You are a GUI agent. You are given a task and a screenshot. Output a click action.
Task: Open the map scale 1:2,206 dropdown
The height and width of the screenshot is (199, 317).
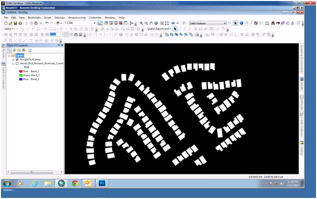click(94, 23)
